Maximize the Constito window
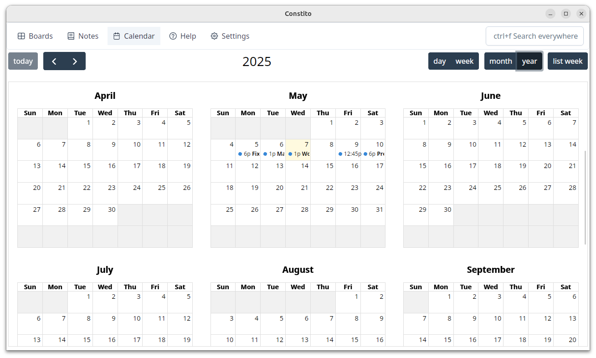 point(566,14)
